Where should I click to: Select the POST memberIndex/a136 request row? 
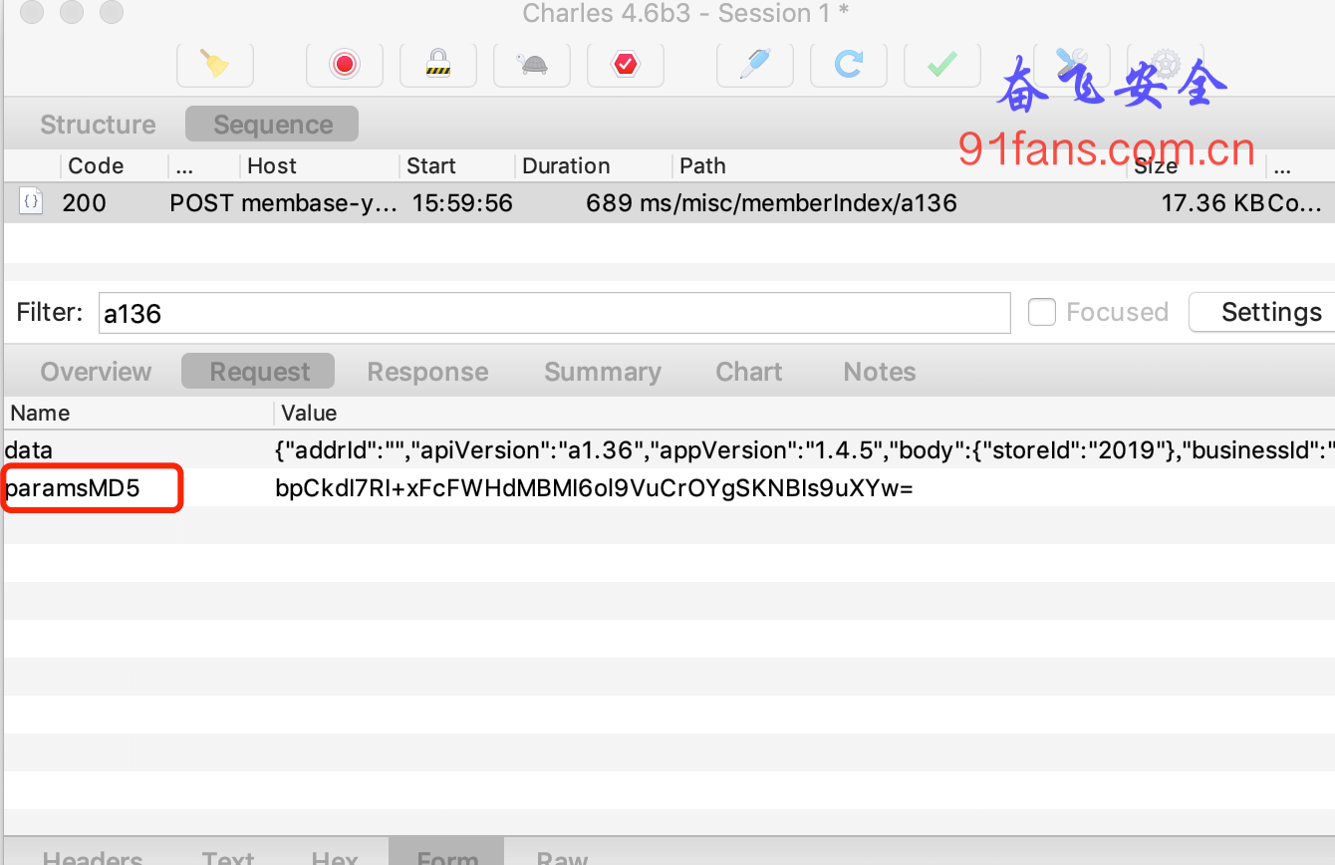pyautogui.click(x=669, y=203)
